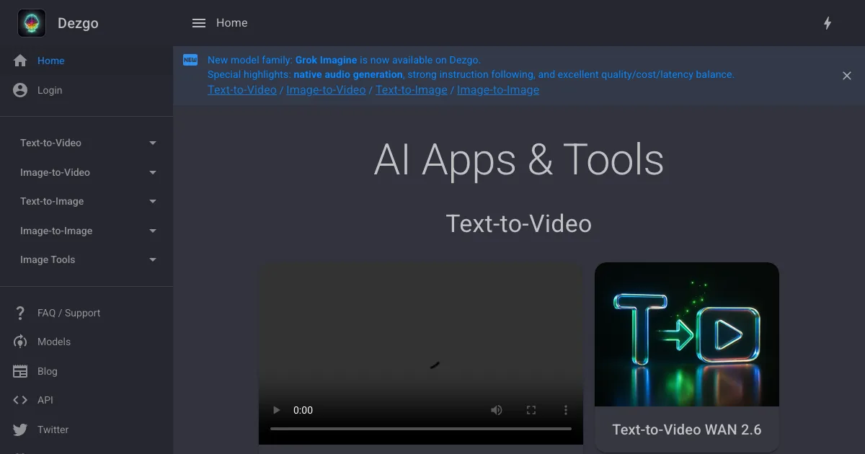This screenshot has width=865, height=454.
Task: Click the API code brackets icon
Action: tap(21, 400)
